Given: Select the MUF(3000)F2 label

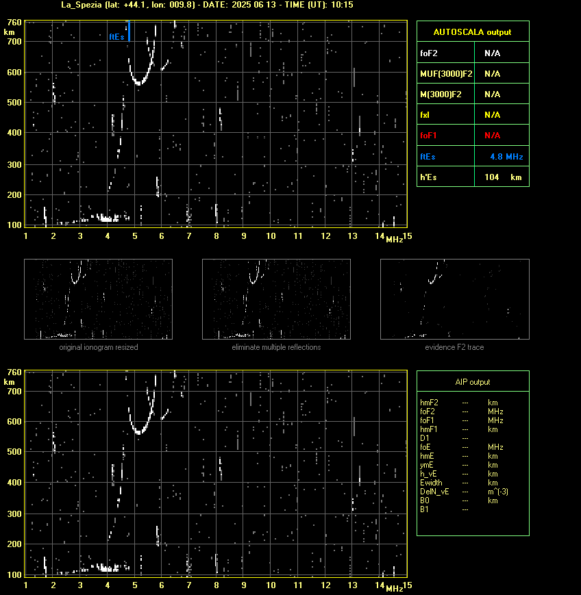Looking at the screenshot, I should 446,74.
